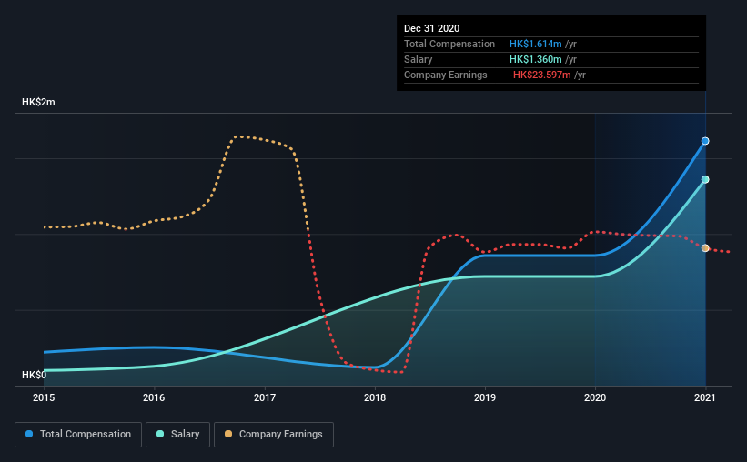Click the -HK$23.597m company earnings value
The height and width of the screenshot is (462, 747).
tap(540, 75)
